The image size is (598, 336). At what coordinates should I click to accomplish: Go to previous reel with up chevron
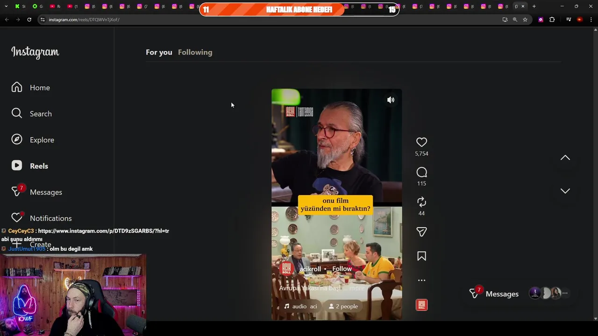point(565,158)
